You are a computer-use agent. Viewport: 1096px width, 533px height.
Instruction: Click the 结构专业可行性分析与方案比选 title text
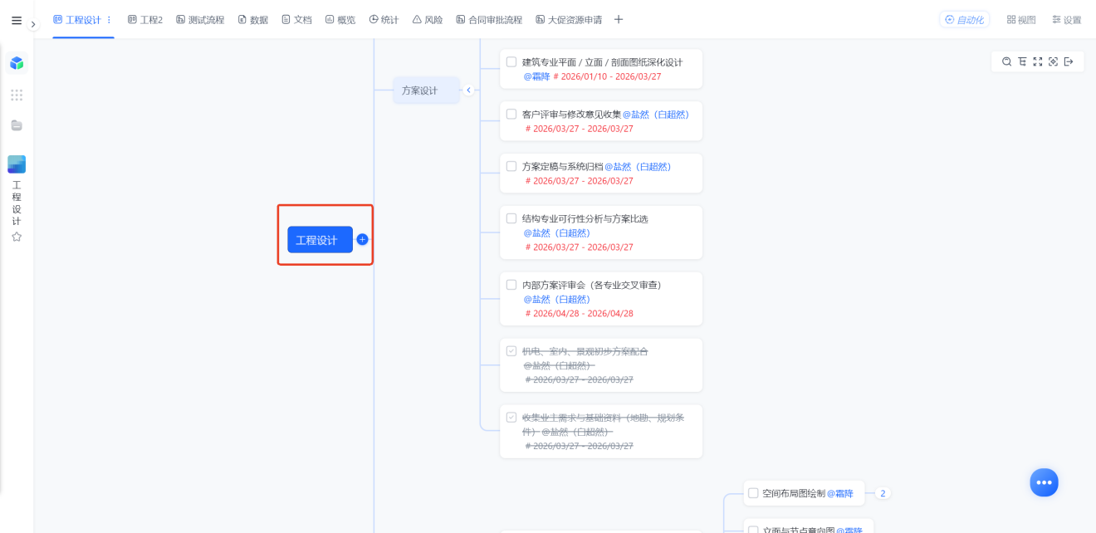(585, 219)
